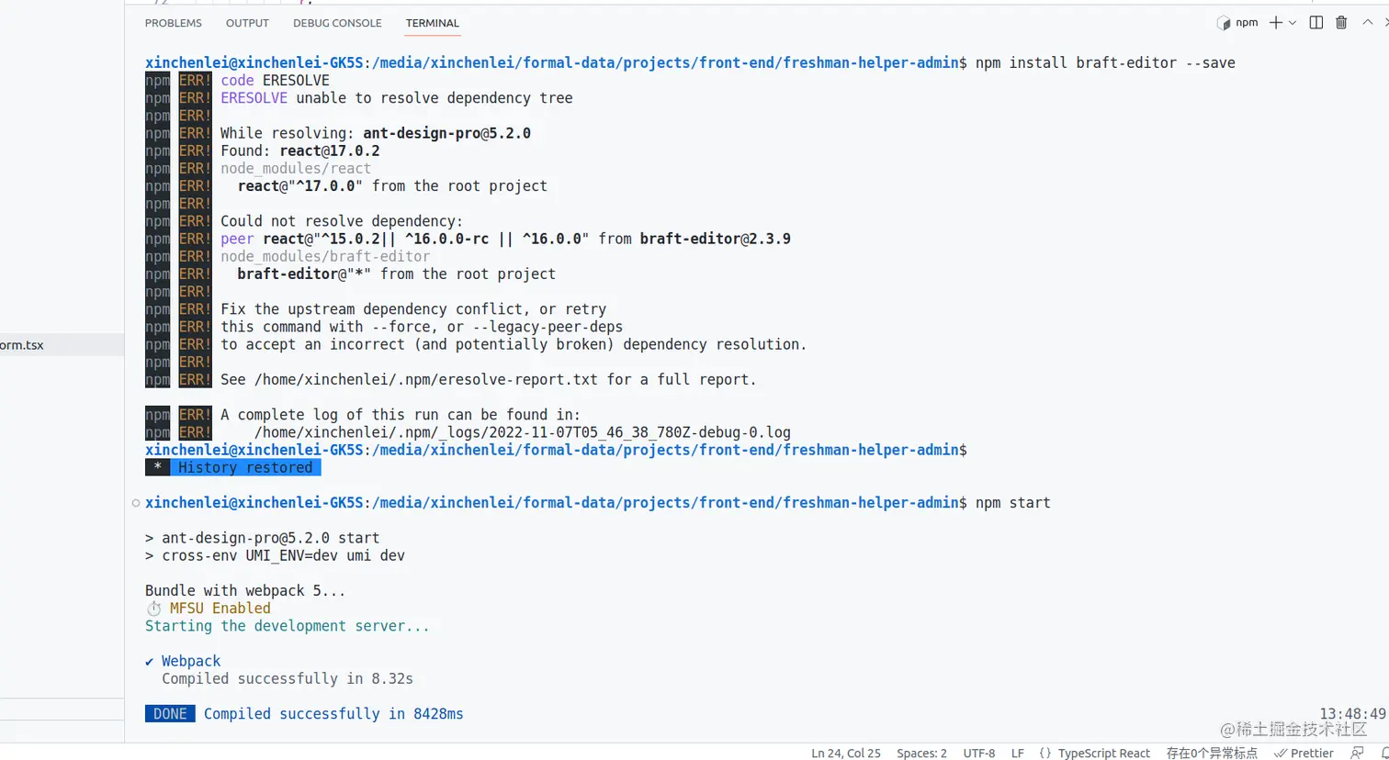Split the terminal pane
The width and height of the screenshot is (1389, 760).
tap(1316, 23)
